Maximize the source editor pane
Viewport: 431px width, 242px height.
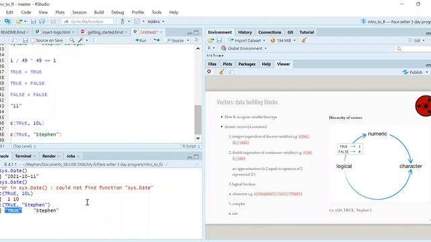(196, 32)
